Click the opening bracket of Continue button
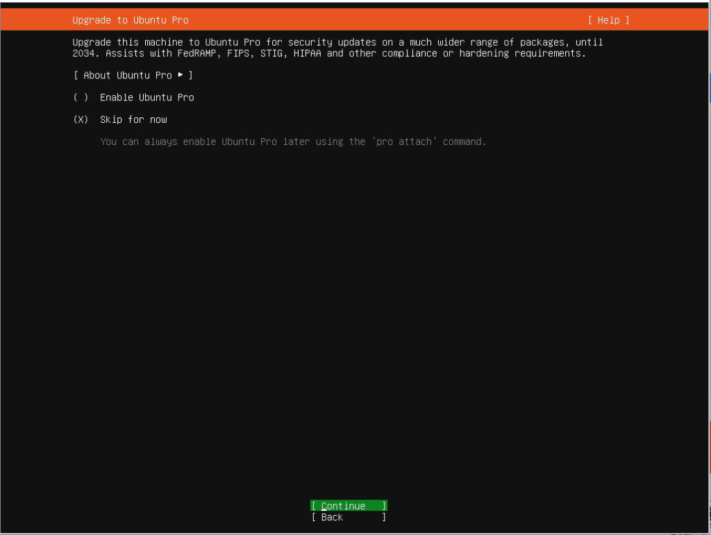711x535 pixels. [x=315, y=506]
